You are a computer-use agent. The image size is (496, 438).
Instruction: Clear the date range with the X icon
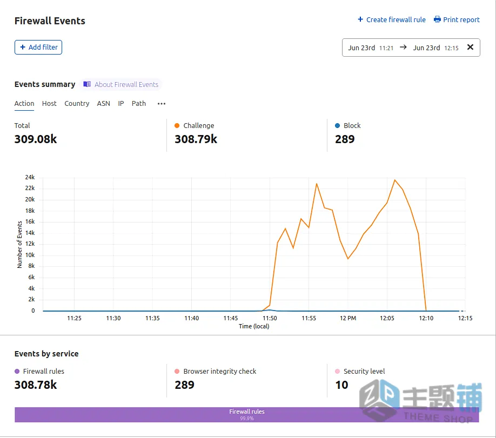(471, 47)
